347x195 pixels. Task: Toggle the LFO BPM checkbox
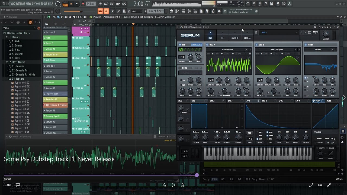tap(267, 132)
